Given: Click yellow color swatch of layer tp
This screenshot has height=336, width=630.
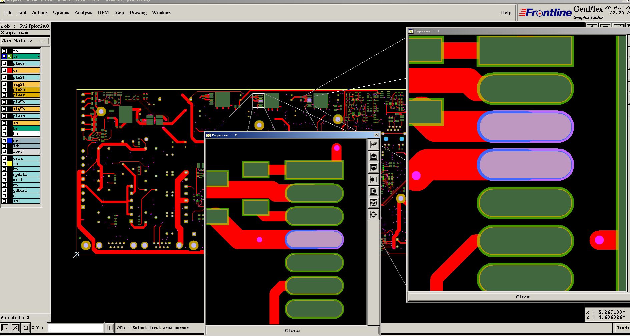Looking at the screenshot, I should (x=10, y=164).
